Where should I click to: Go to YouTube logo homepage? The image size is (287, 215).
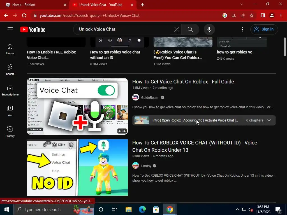[x=33, y=29]
